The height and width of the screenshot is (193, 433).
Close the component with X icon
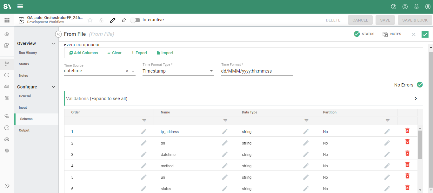[x=413, y=34]
